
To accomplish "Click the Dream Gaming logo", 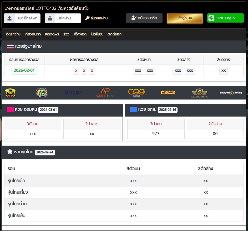I will (199, 93).
